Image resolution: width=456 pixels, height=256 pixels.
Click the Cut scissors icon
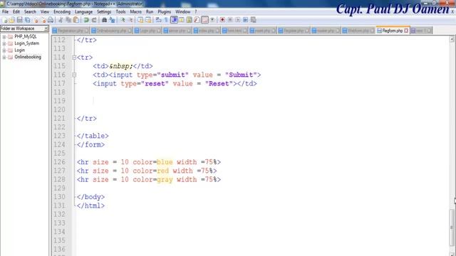[x=61, y=20]
